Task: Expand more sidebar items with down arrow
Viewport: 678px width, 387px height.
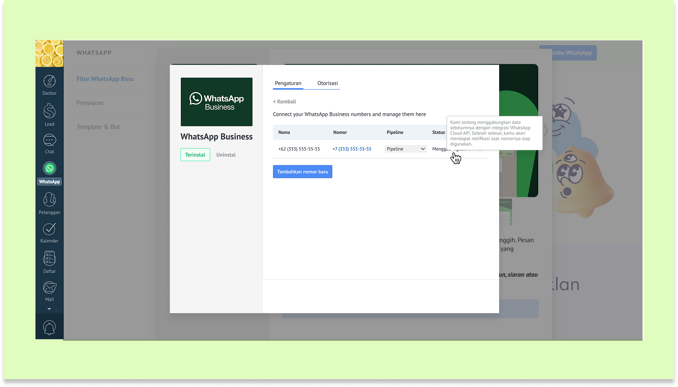Action: (x=49, y=309)
